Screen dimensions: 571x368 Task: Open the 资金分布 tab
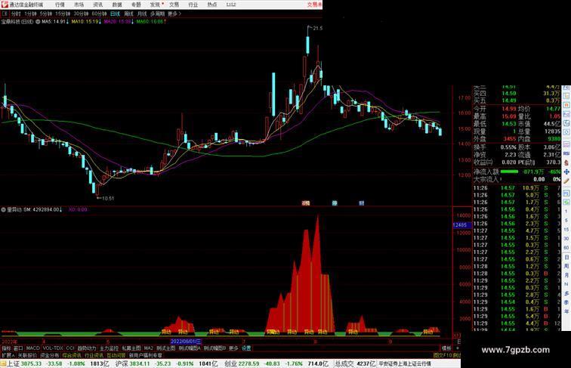(50, 355)
